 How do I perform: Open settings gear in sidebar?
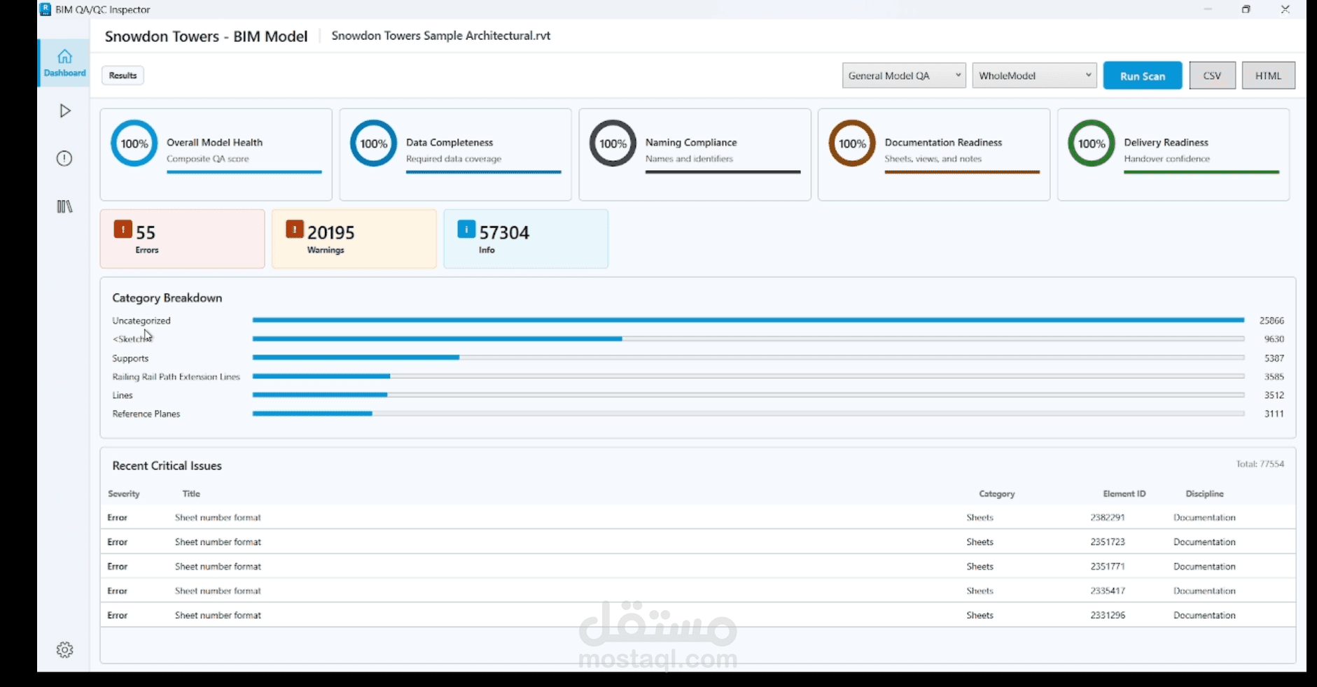point(64,650)
